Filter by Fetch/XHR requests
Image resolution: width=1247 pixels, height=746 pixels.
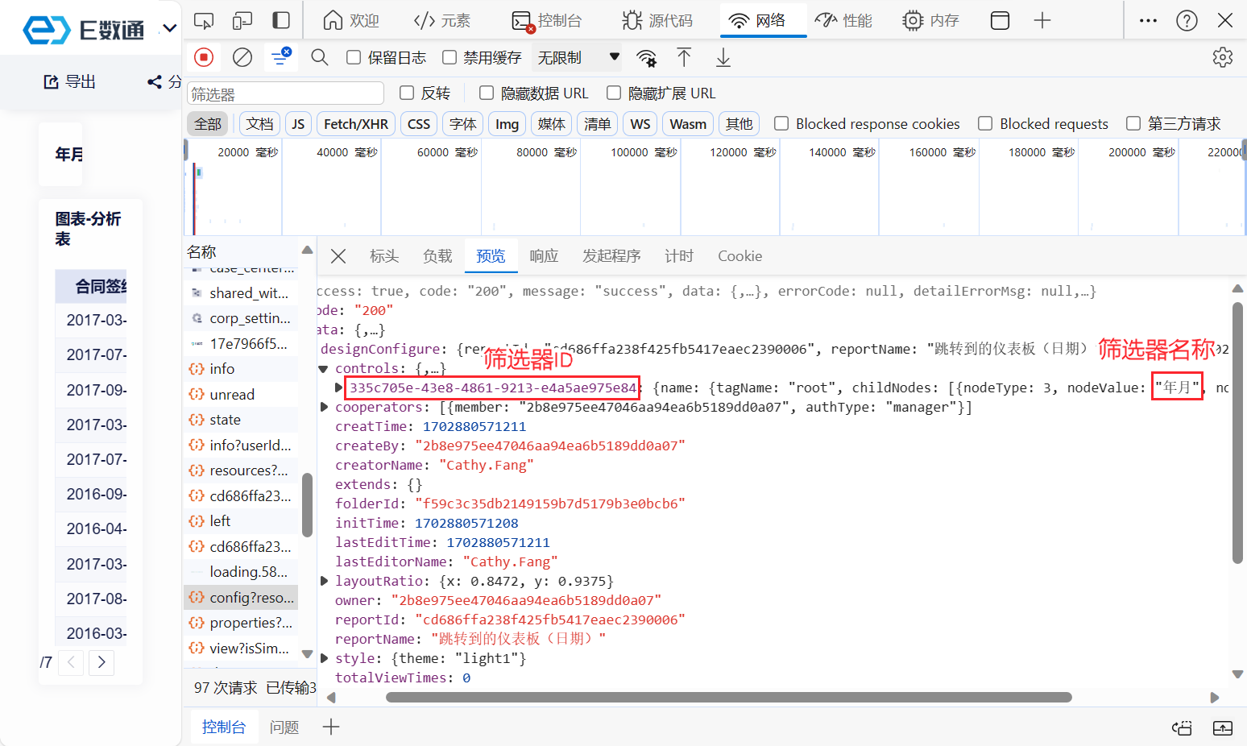[356, 123]
